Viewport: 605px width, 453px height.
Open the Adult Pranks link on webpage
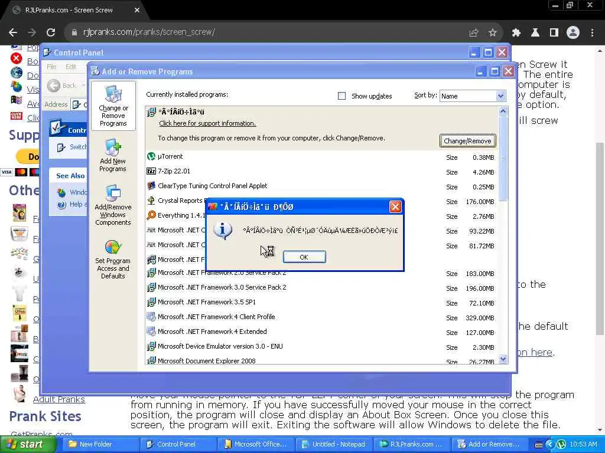[58, 399]
